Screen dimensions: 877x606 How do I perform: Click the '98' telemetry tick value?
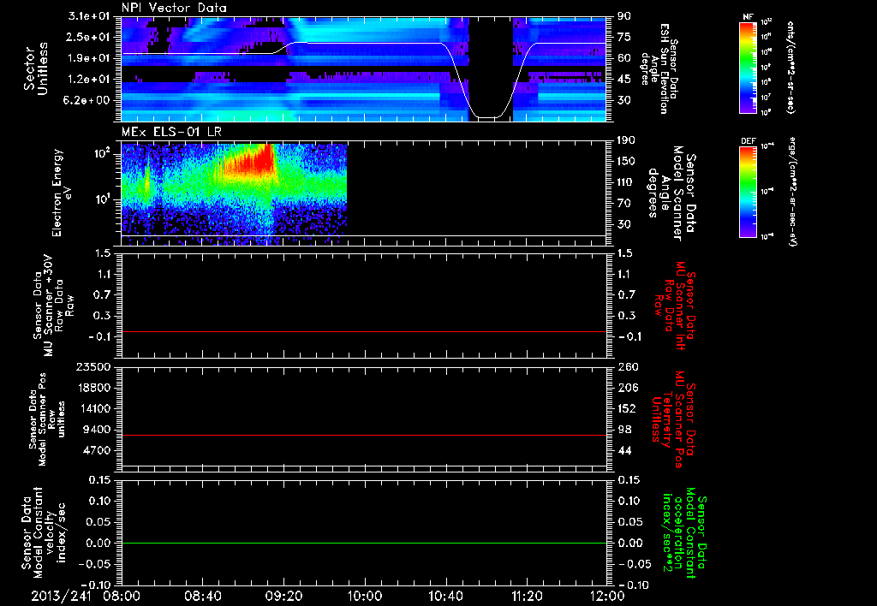point(624,430)
